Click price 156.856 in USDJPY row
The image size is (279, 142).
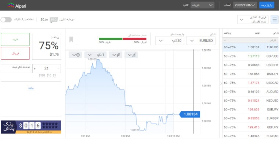pyautogui.click(x=254, y=74)
